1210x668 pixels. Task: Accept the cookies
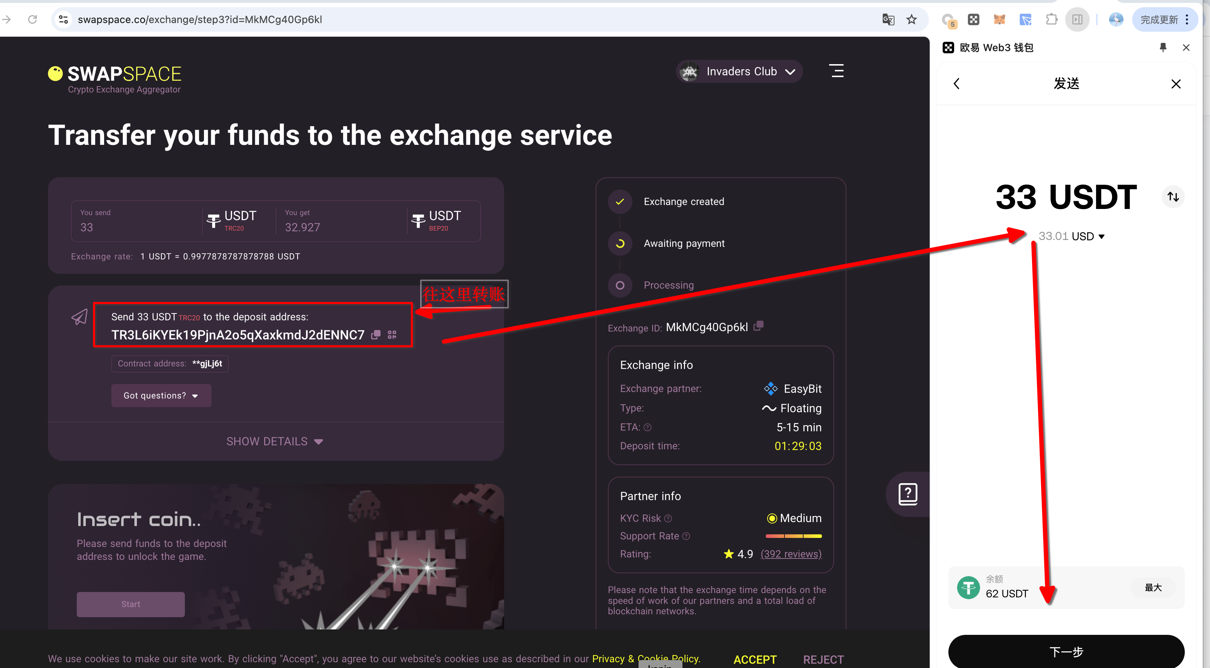click(x=755, y=659)
